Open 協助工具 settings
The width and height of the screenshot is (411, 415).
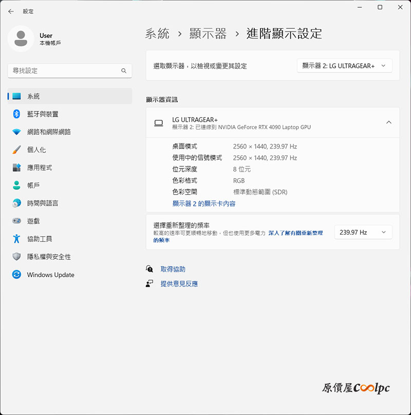[70, 239]
